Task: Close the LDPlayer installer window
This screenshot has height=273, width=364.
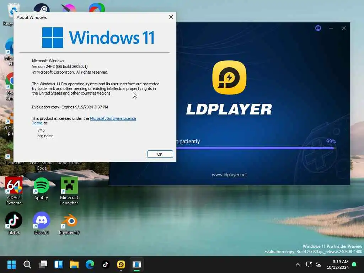Action: click(x=344, y=28)
